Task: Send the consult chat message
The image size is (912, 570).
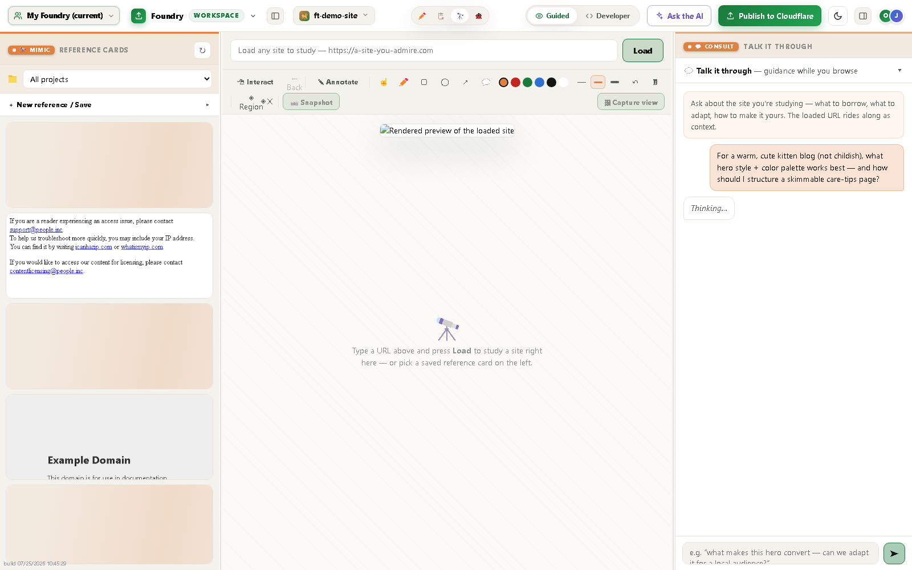Action: 894,553
